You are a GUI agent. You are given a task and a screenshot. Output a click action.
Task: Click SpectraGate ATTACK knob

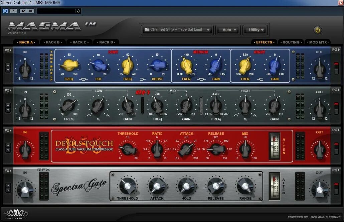point(157,186)
